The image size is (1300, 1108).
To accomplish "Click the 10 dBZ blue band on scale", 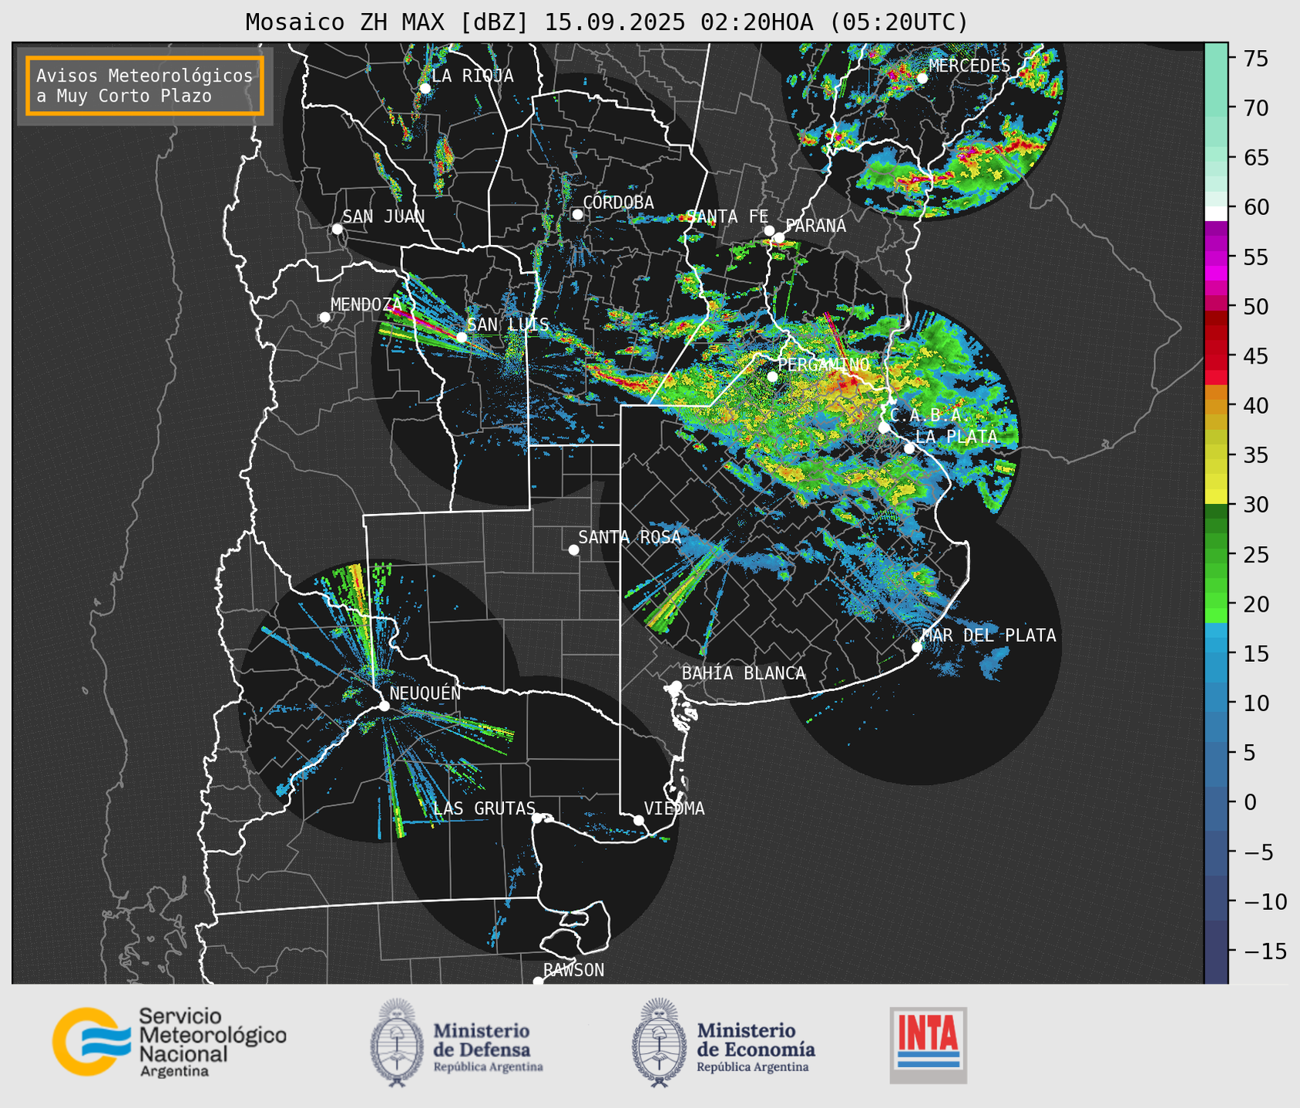I will coord(1216,703).
